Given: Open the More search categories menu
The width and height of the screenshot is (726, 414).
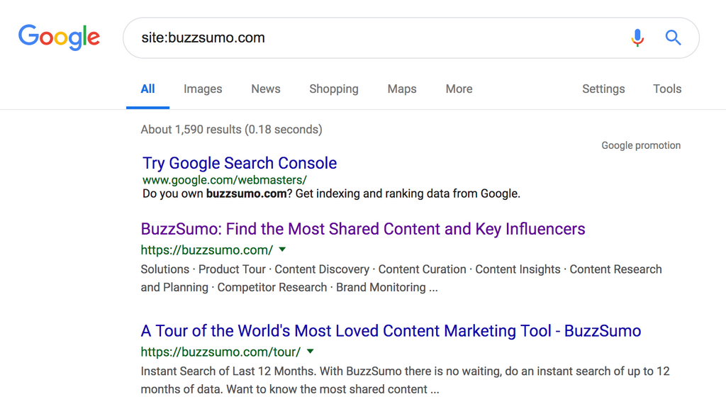Looking at the screenshot, I should [x=459, y=89].
